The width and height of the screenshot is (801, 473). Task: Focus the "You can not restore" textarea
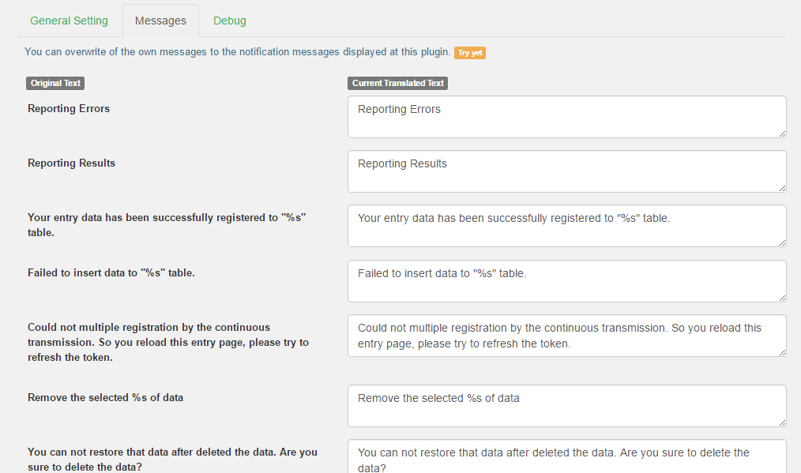pos(566,456)
